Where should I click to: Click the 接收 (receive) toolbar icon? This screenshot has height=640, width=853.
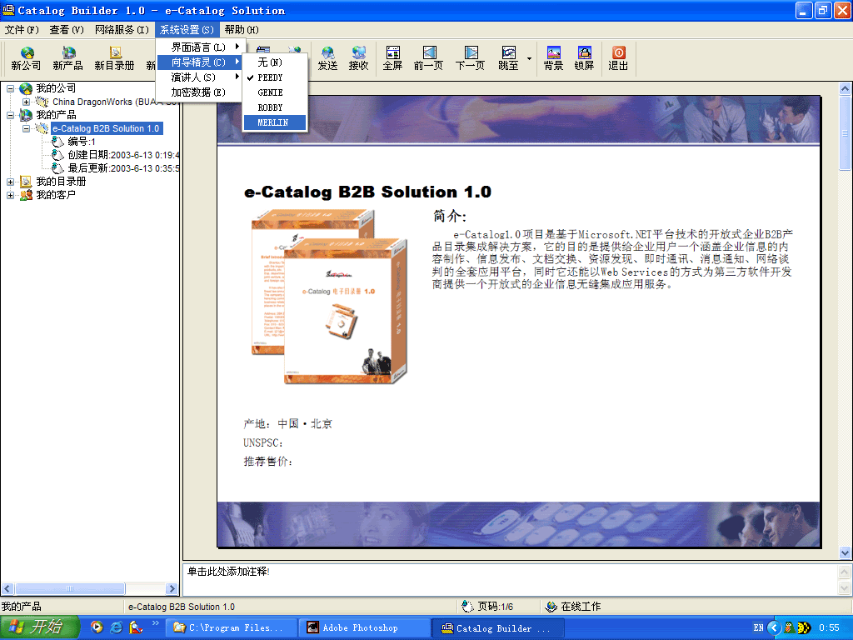[x=358, y=58]
